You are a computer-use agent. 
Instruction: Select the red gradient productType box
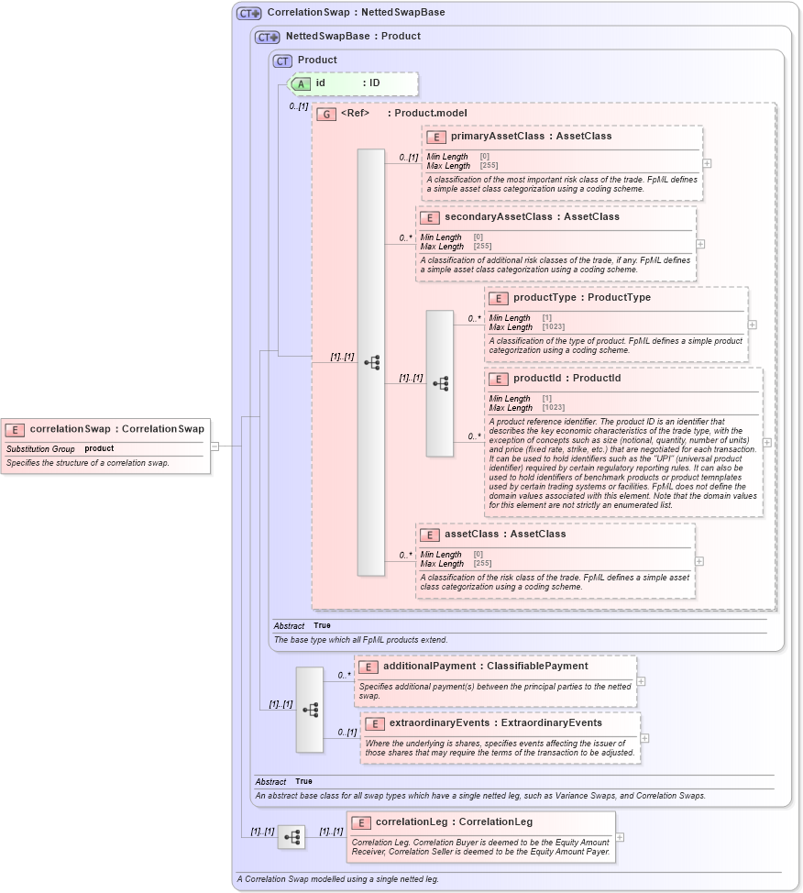[616, 323]
